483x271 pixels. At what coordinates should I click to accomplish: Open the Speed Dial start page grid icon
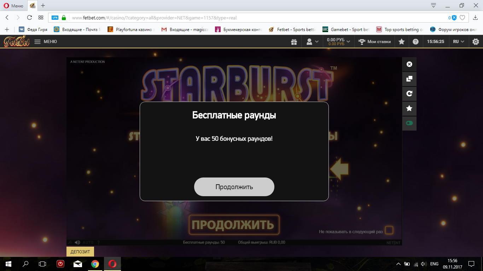(x=41, y=18)
